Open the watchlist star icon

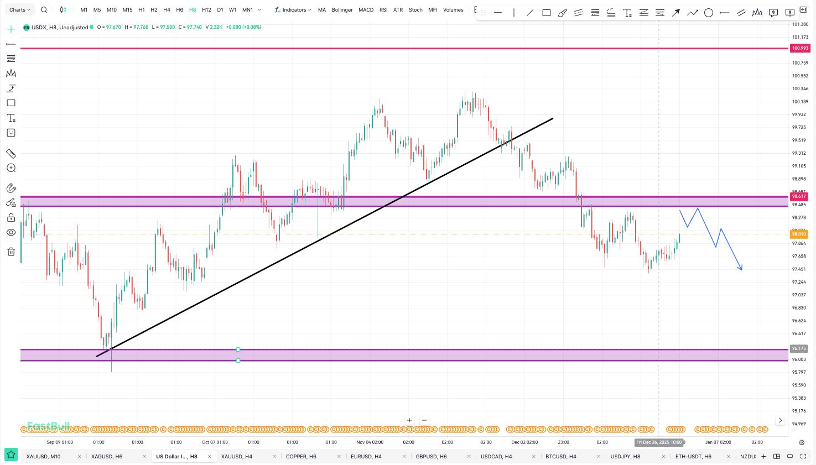11,455
